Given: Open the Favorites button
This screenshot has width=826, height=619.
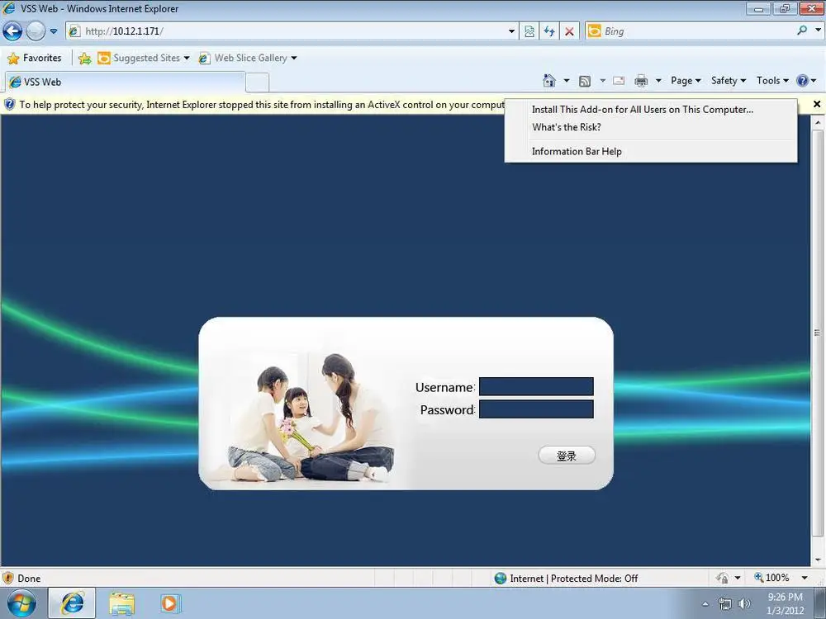Looking at the screenshot, I should (35, 59).
